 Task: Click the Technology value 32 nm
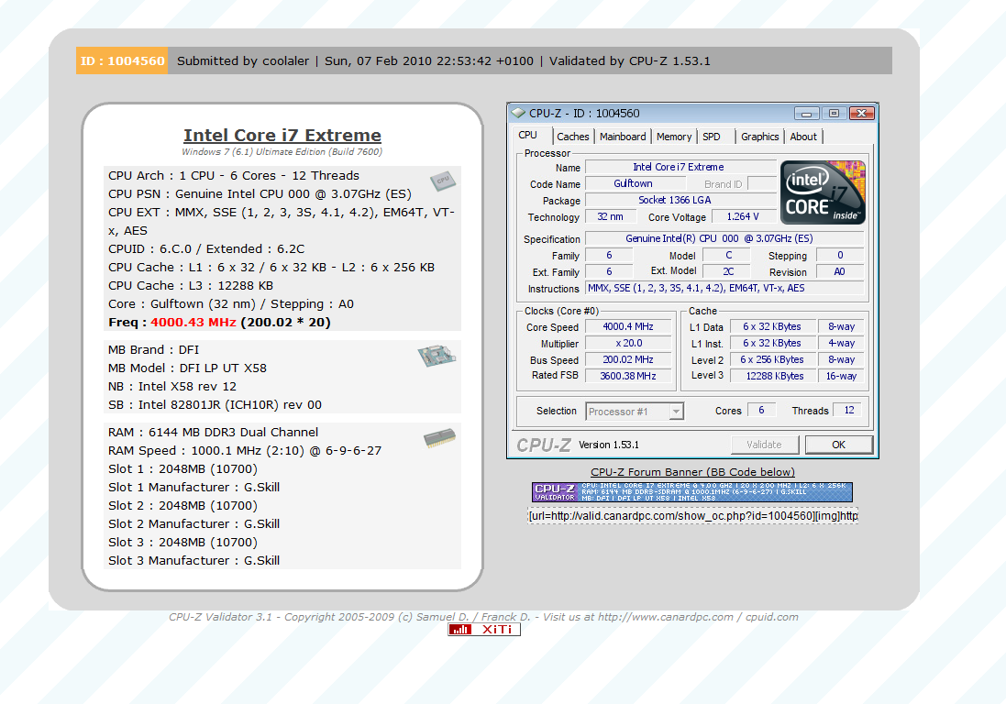[610, 216]
